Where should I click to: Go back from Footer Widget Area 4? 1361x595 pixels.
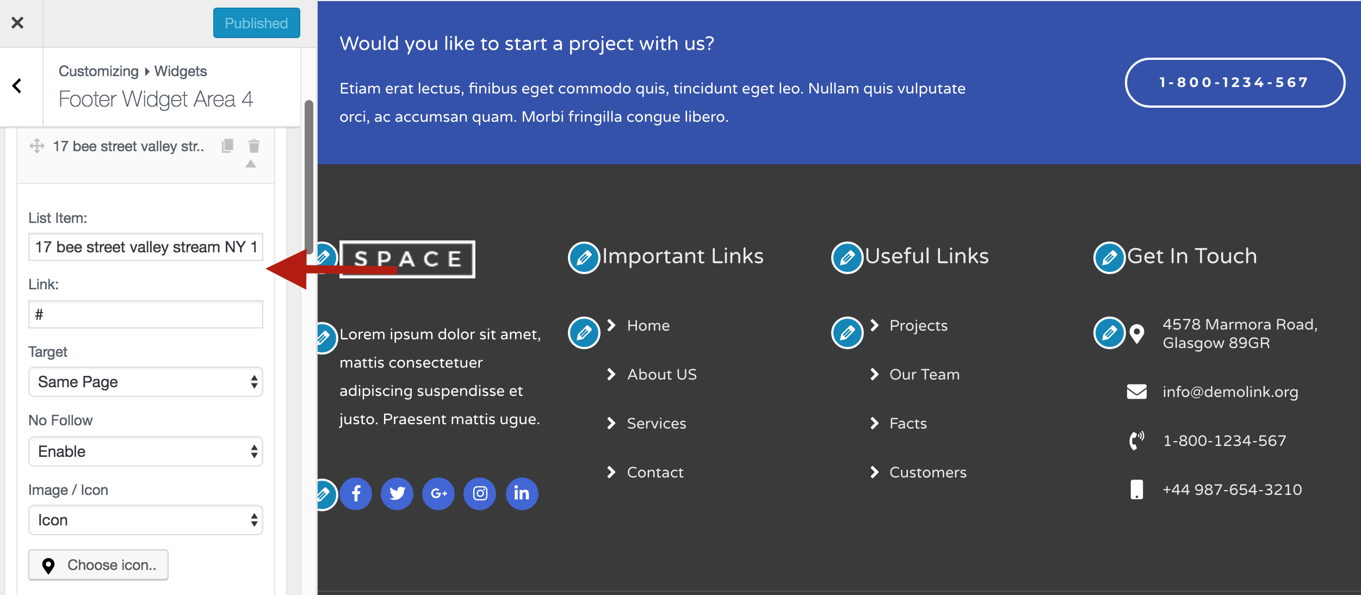point(17,86)
